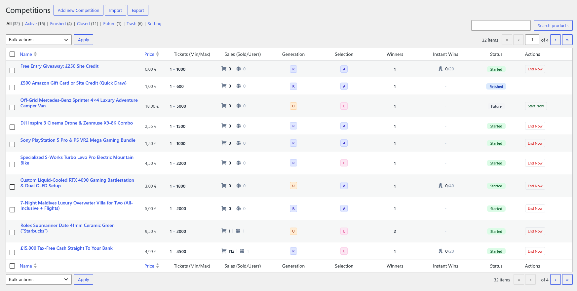The width and height of the screenshot is (577, 291).
Task: Check the Rolex Submariner row checkbox
Action: pos(12,233)
